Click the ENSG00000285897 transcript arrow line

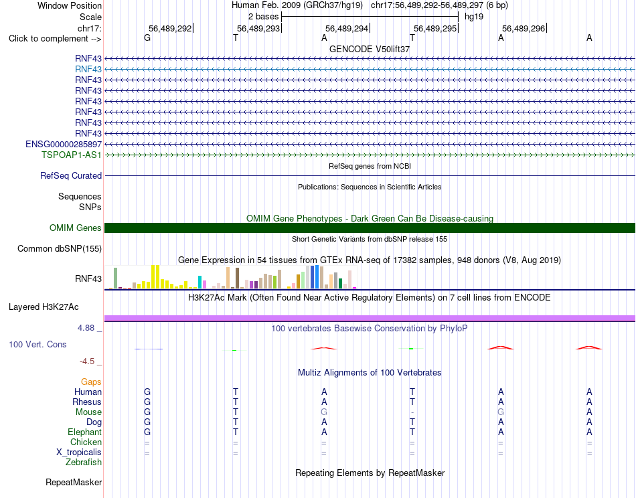tap(370, 145)
